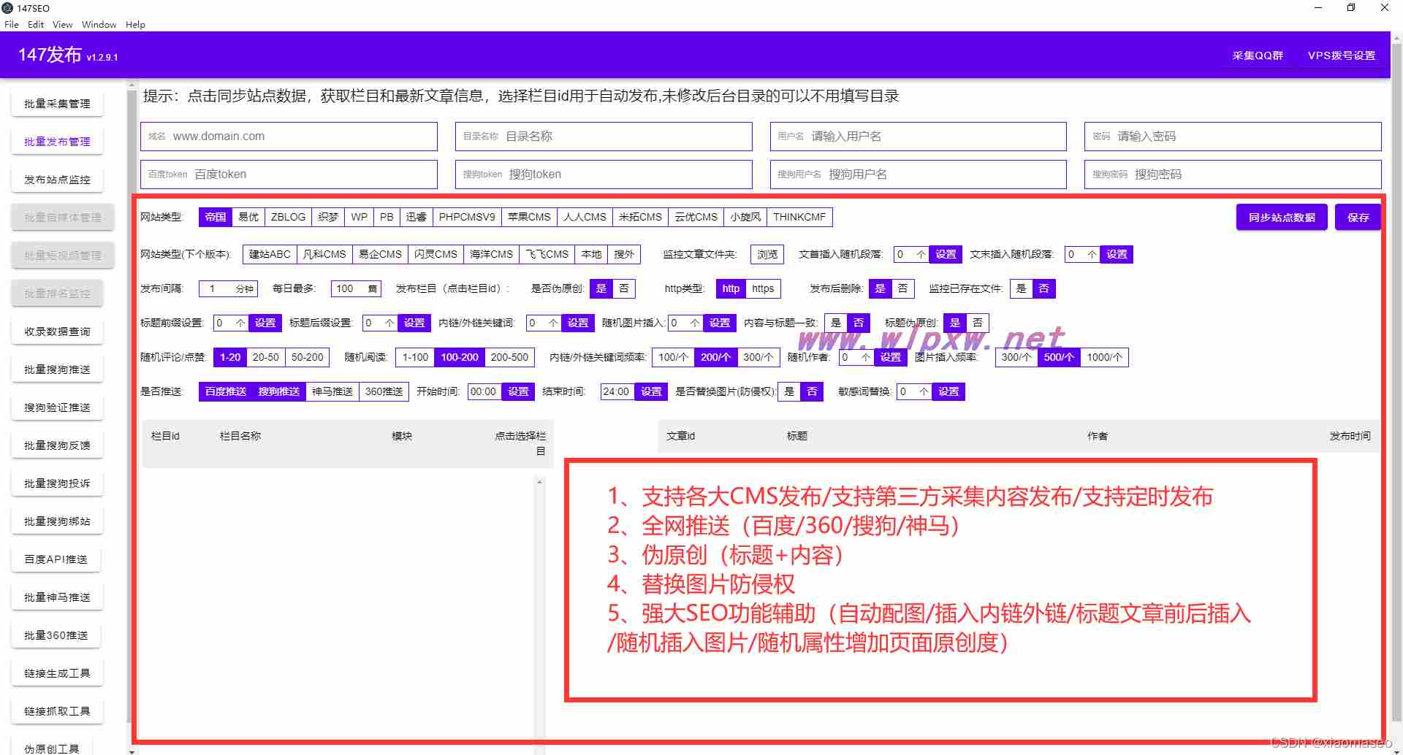
Task: Click the 目录名称 input field
Action: click(604, 137)
